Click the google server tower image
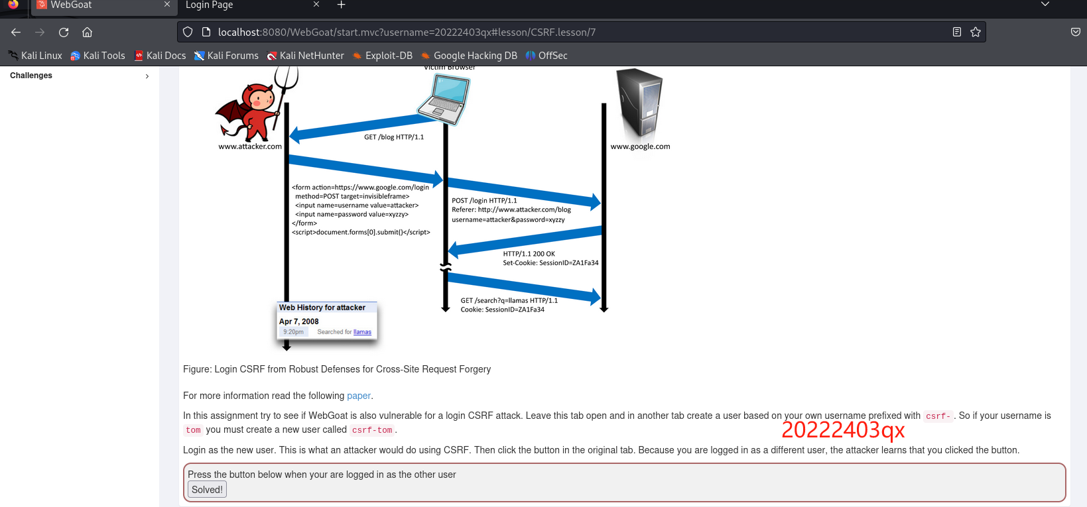 639,104
